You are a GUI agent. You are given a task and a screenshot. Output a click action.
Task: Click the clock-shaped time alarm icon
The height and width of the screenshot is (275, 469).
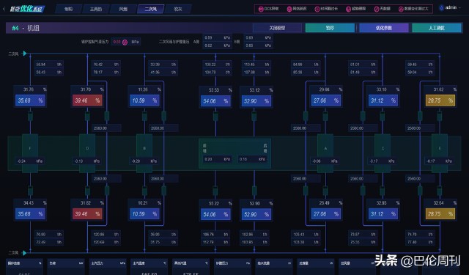[317, 9]
